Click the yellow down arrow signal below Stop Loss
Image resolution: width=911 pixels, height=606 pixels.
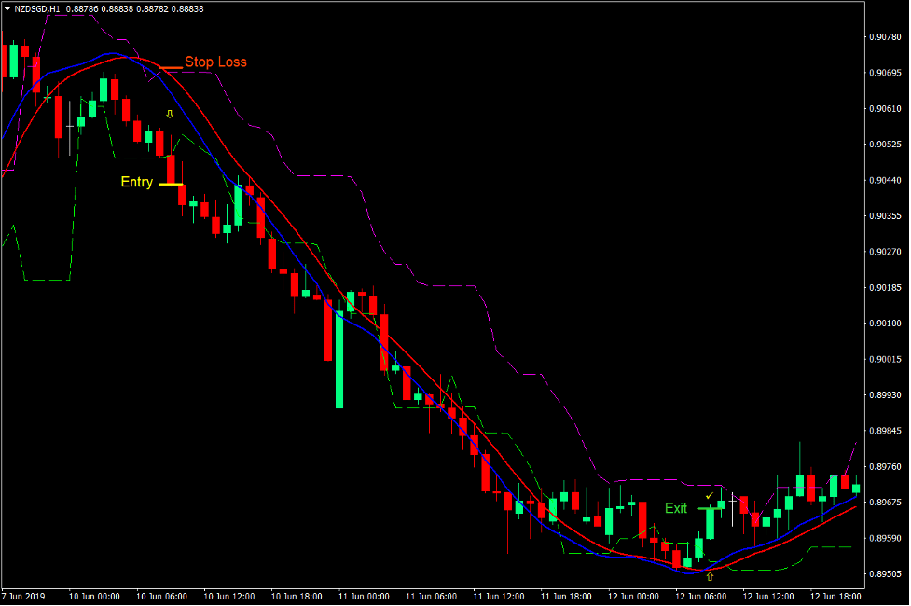tap(169, 114)
